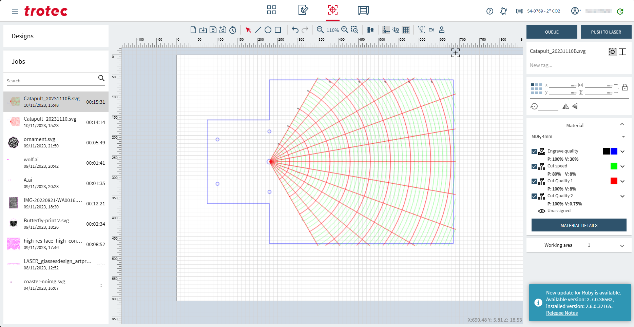The width and height of the screenshot is (634, 327).
Task: Flip the design vertically
Action: [x=575, y=106]
